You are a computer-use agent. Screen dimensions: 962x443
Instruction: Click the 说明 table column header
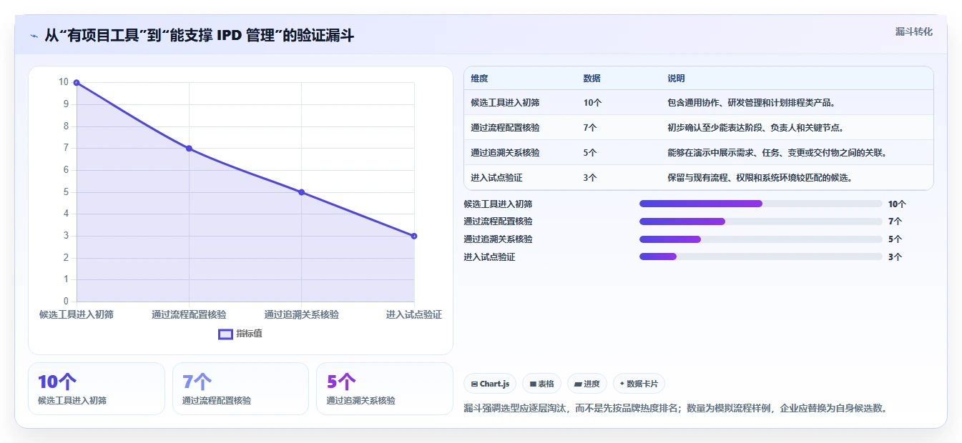point(677,79)
